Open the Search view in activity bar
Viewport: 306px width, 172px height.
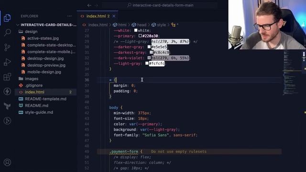7,32
